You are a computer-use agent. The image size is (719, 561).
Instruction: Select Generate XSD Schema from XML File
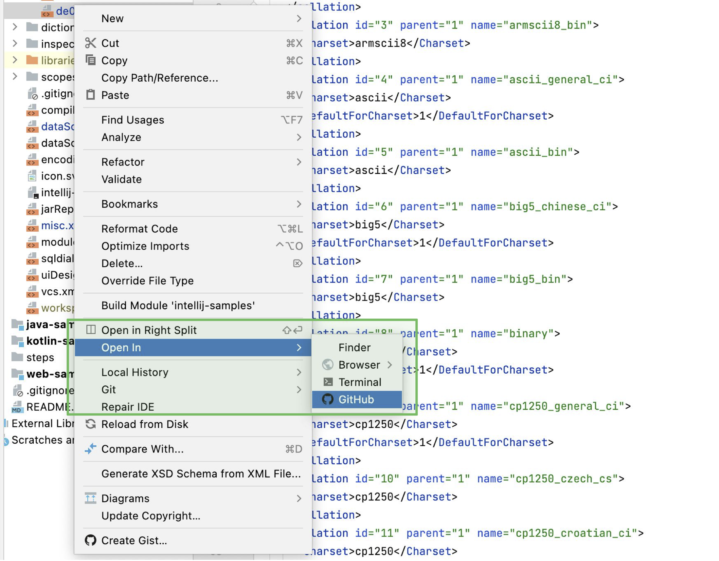coord(192,474)
